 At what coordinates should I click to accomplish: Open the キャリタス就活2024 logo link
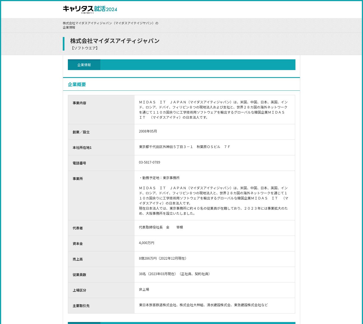click(90, 9)
